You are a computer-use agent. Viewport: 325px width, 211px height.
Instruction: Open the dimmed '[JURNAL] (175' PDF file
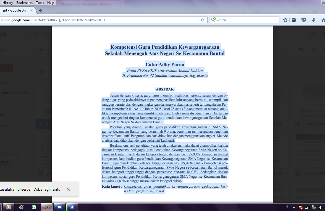310,173
